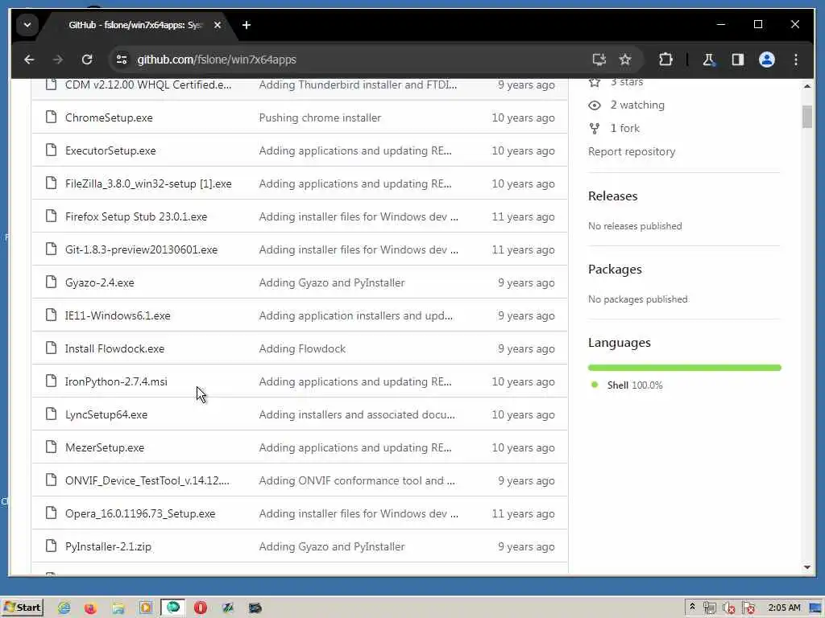Image resolution: width=825 pixels, height=618 pixels.
Task: Open the Chrome Labs flask icon
Action: pos(708,60)
